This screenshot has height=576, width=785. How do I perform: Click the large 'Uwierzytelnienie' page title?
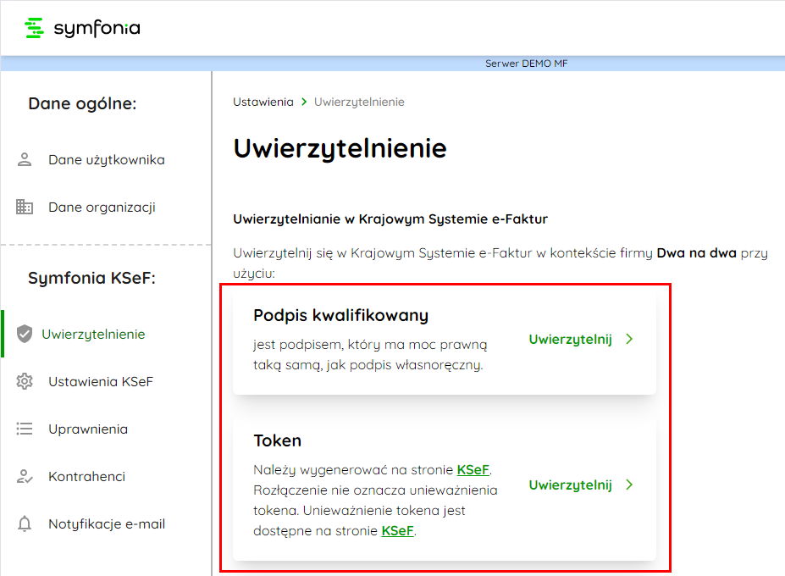pos(340,149)
